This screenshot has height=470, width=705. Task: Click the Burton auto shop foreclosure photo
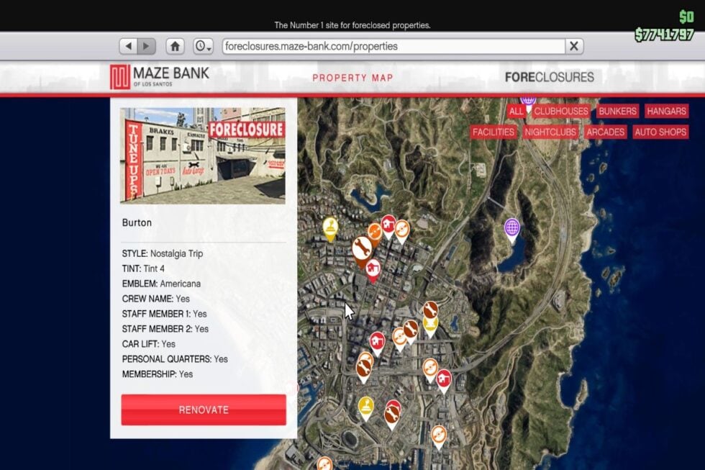pyautogui.click(x=203, y=155)
